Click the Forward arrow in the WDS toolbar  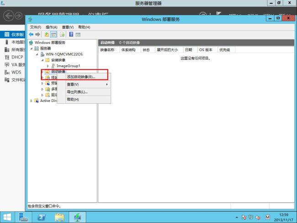37,34
